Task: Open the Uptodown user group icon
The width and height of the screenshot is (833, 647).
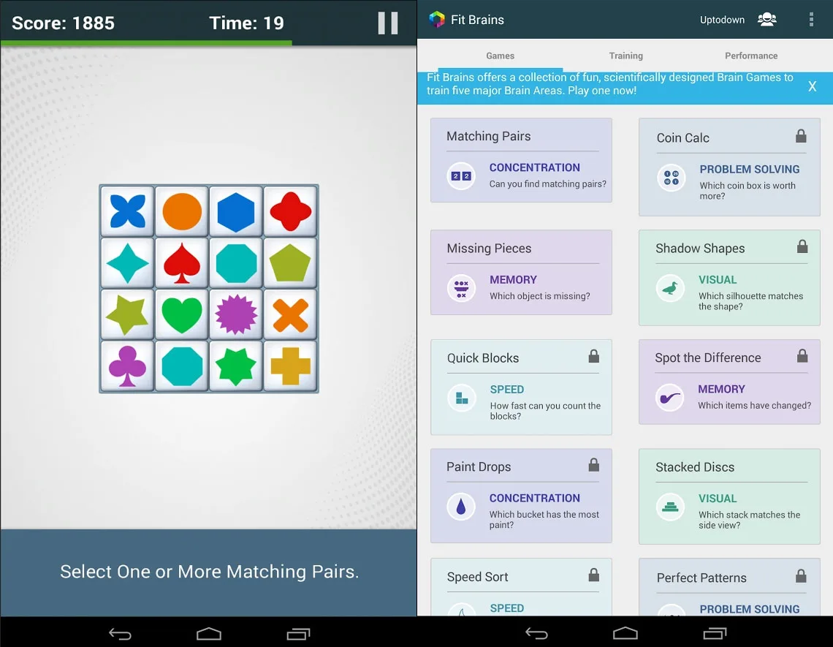Action: pyautogui.click(x=767, y=20)
